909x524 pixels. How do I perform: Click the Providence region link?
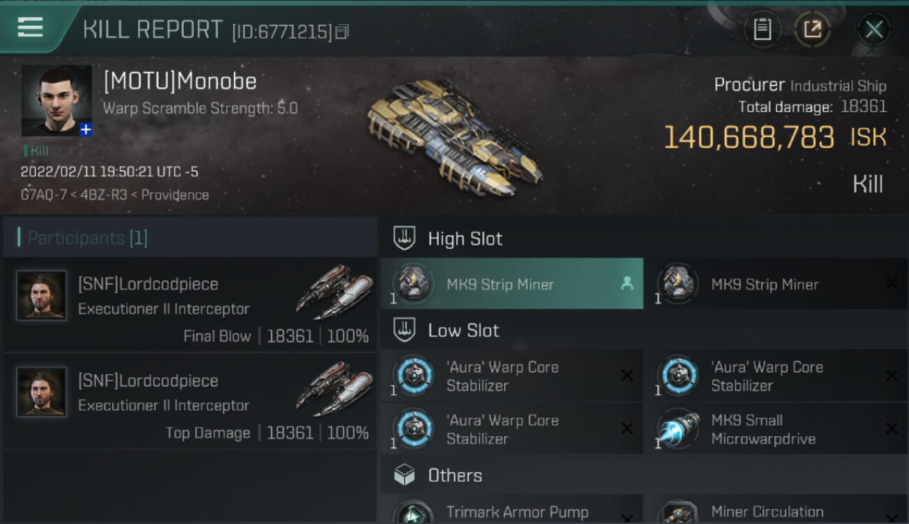[175, 195]
